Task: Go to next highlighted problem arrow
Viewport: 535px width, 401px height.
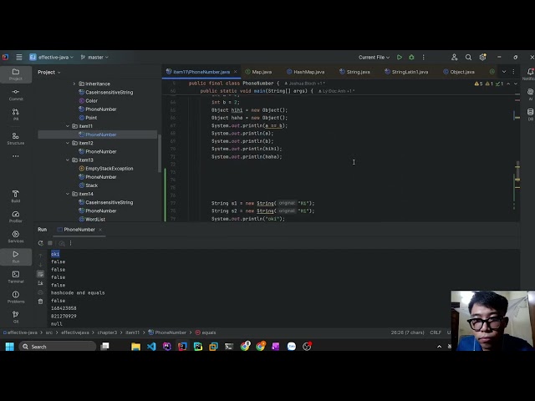Action: pyautogui.click(x=516, y=84)
